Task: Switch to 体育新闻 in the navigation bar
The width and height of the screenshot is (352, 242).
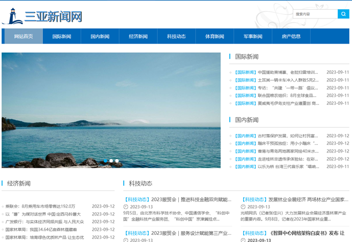Action: 215,36
